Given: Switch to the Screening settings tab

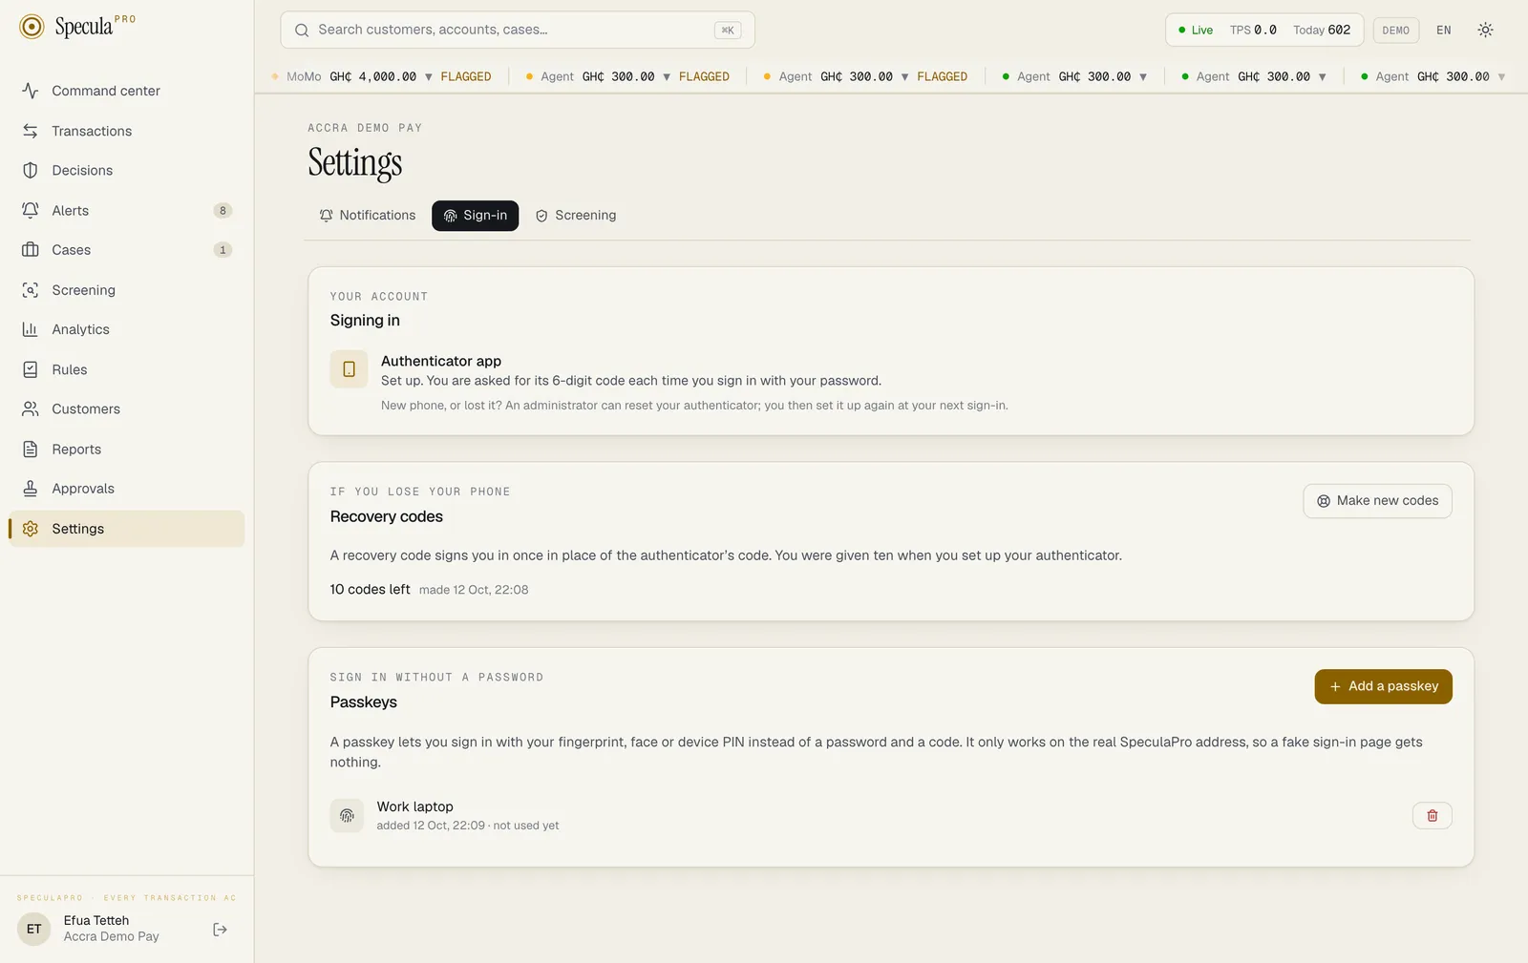Looking at the screenshot, I should (576, 216).
